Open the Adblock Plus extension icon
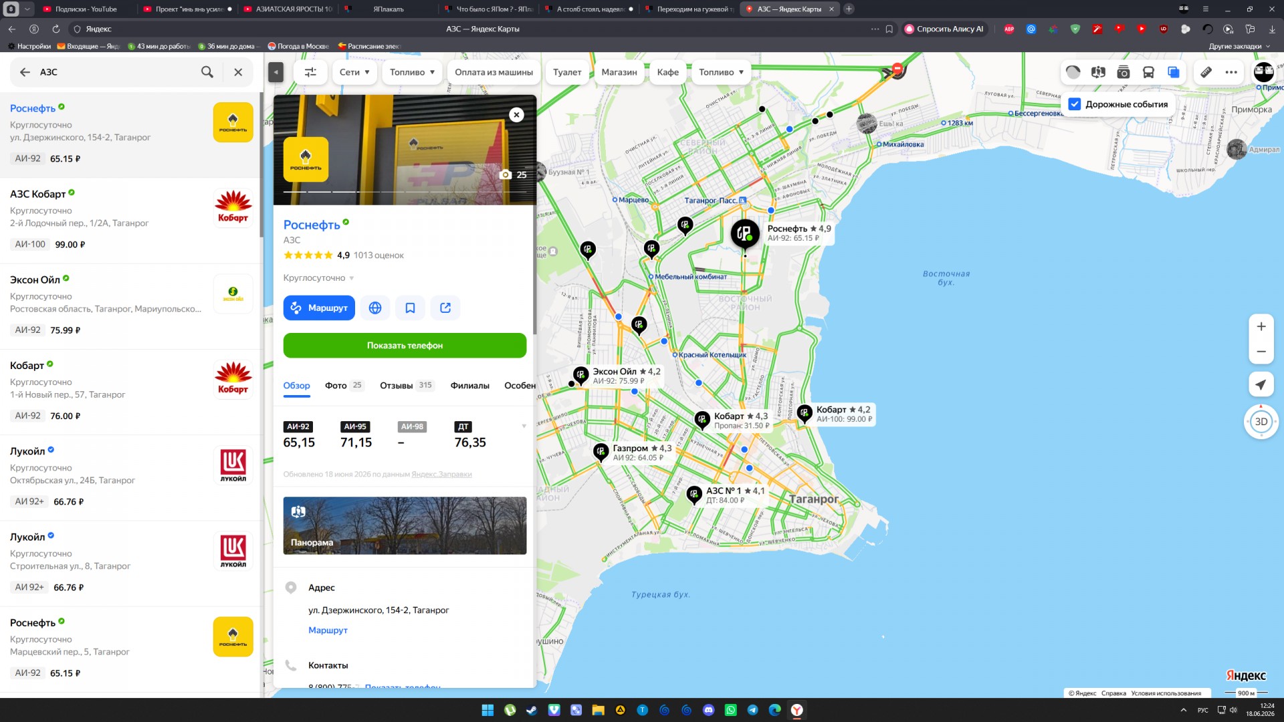This screenshot has width=1284, height=722. pos(1009,29)
